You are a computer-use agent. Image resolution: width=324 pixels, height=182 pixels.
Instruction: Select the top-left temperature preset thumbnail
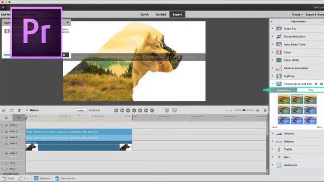click(283, 99)
